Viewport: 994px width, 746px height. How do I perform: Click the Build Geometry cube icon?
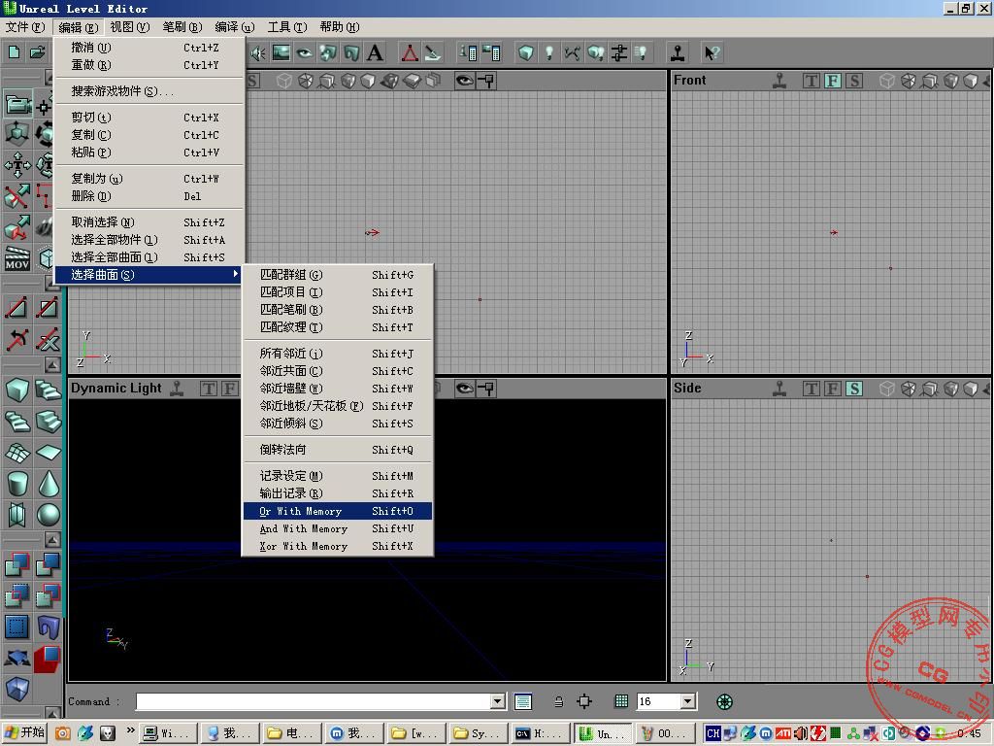525,53
